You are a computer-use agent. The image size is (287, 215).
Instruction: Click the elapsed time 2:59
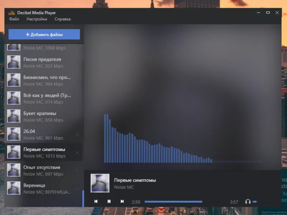tap(136, 202)
